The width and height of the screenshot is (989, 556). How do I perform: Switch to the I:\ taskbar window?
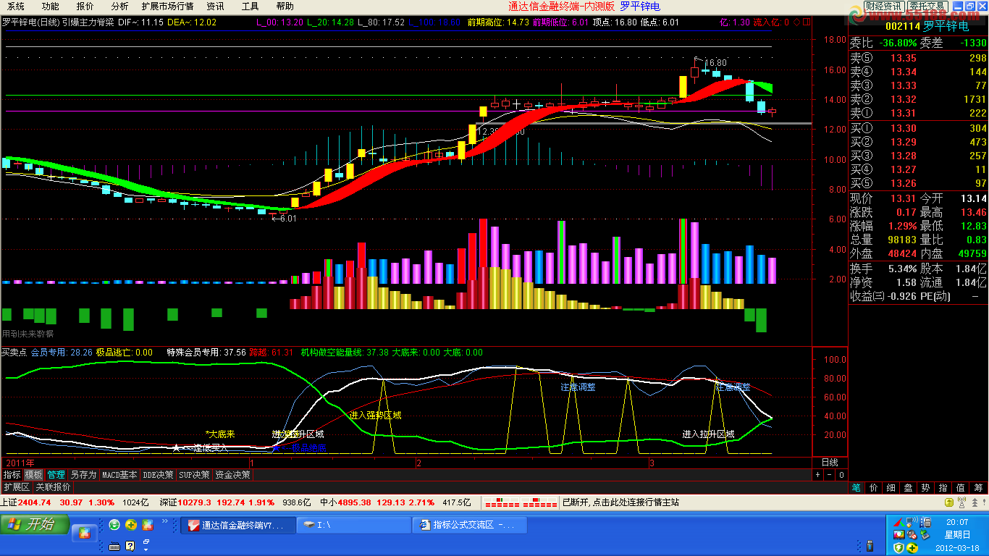pos(353,525)
